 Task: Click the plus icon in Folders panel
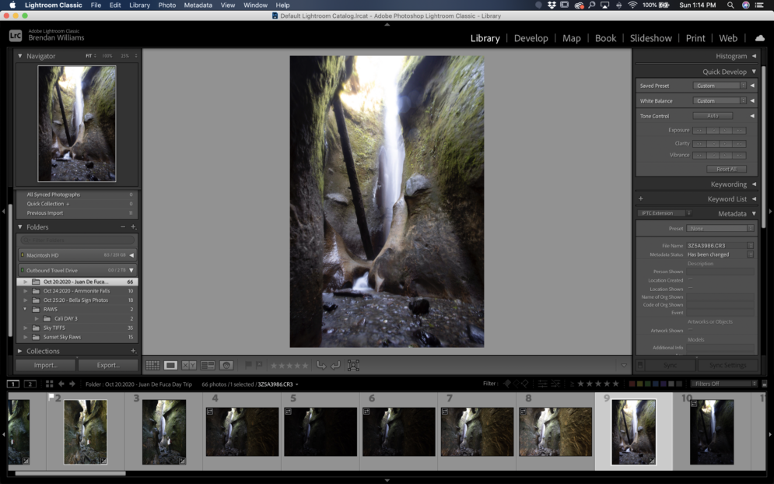click(133, 227)
